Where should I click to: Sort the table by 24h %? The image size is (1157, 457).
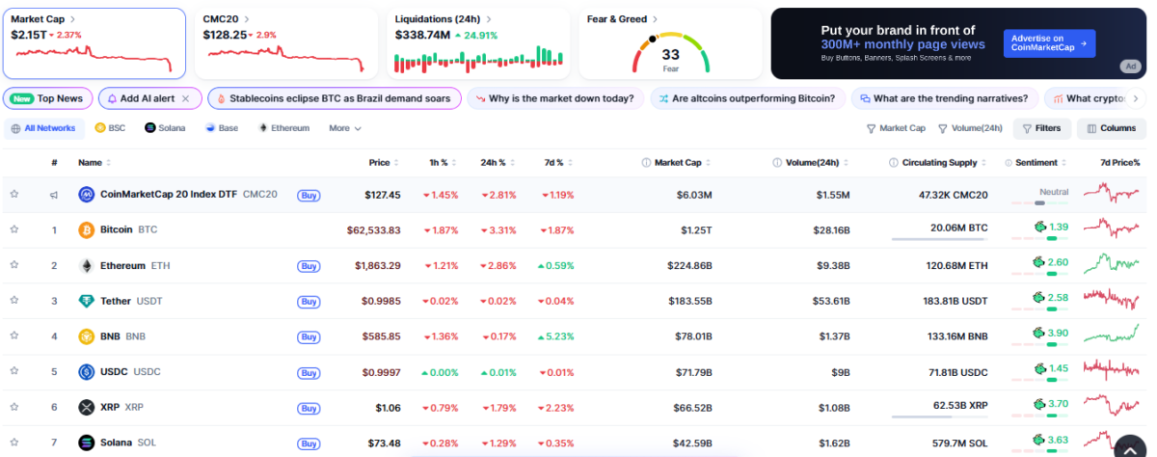498,163
